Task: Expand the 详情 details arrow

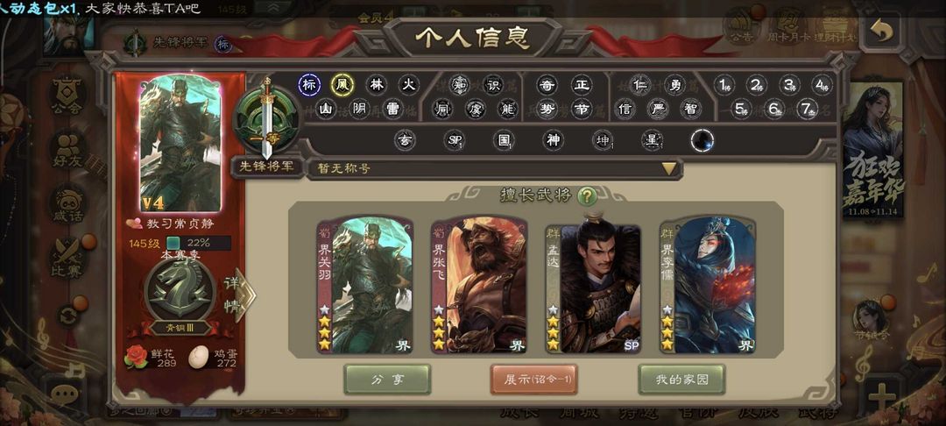Action: pyautogui.click(x=239, y=295)
